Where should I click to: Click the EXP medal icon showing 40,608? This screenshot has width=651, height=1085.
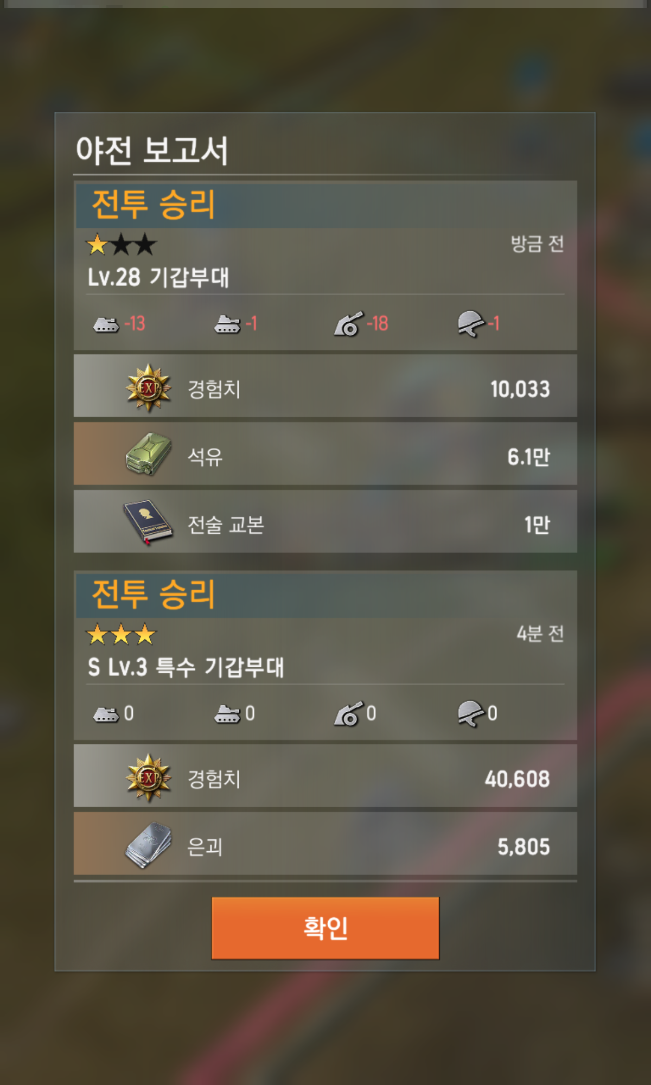[x=149, y=778]
